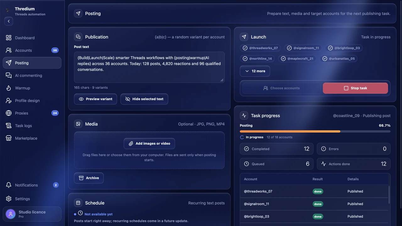402x226 pixels.
Task: Expand the 12 more accounts list
Action: [255, 71]
